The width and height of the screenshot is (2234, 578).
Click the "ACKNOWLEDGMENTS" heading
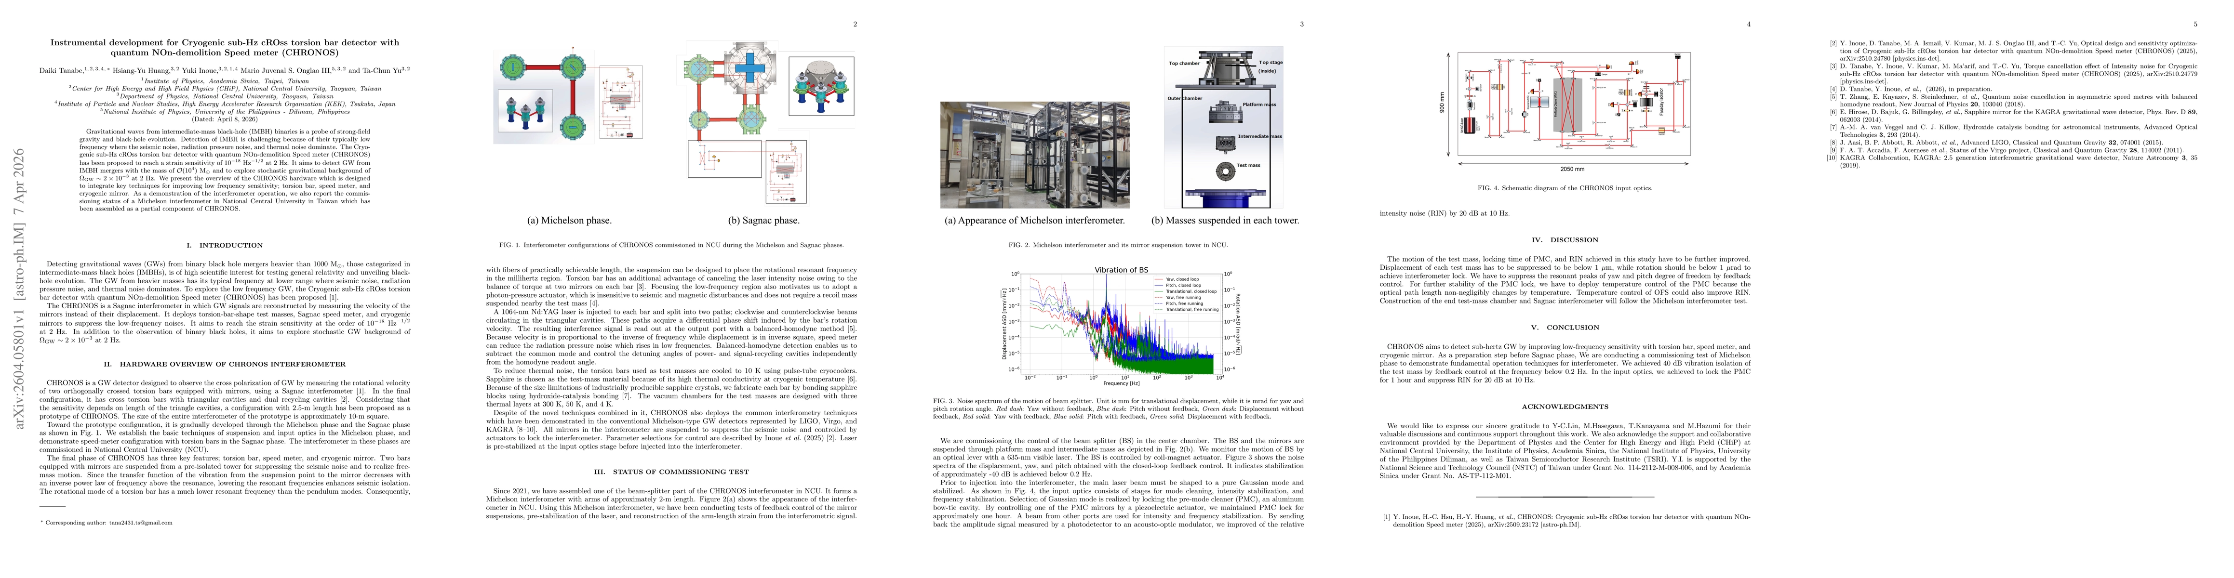pyautogui.click(x=1564, y=407)
